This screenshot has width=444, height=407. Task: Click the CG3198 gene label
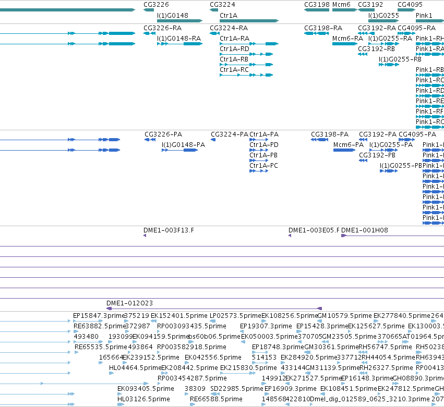[317, 5]
